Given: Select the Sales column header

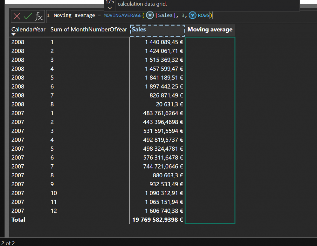Looking at the screenshot, I should coord(157,30).
